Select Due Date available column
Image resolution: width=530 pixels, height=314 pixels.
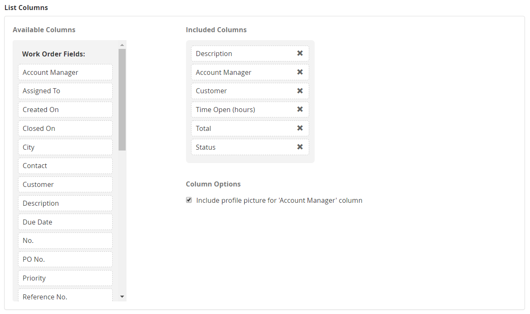click(65, 222)
